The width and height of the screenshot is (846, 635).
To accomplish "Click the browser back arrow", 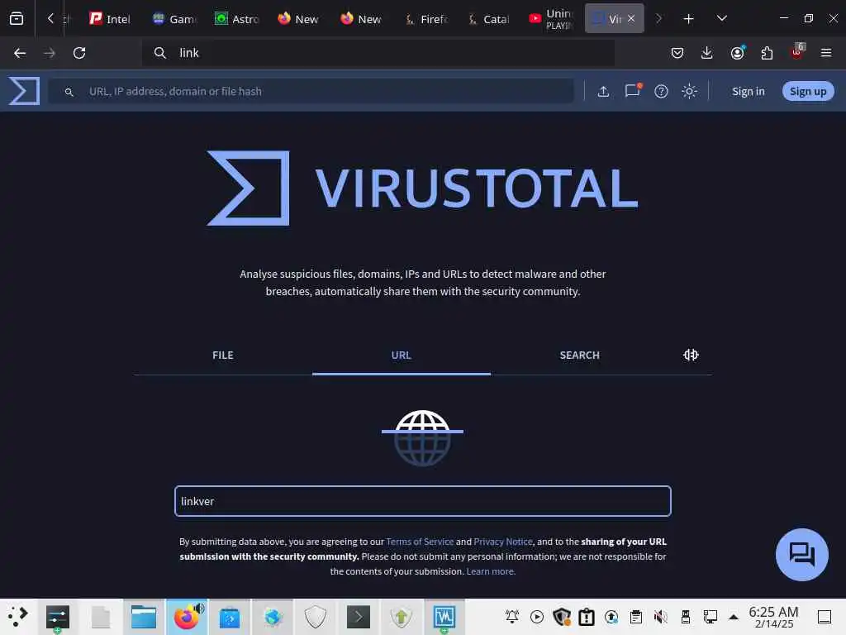I will click(20, 53).
